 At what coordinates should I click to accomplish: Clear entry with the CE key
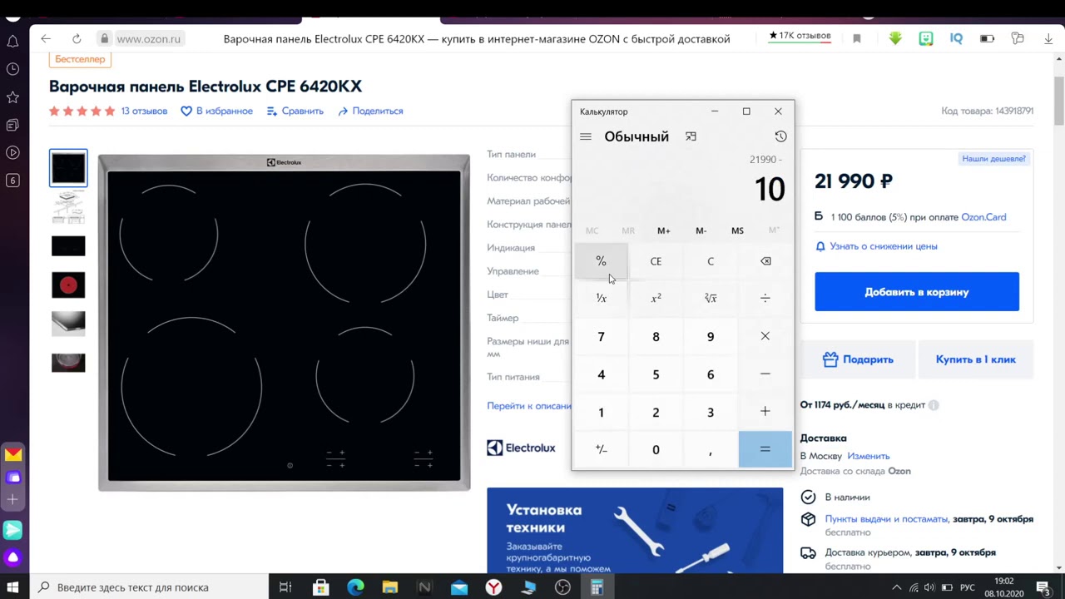[x=656, y=261]
